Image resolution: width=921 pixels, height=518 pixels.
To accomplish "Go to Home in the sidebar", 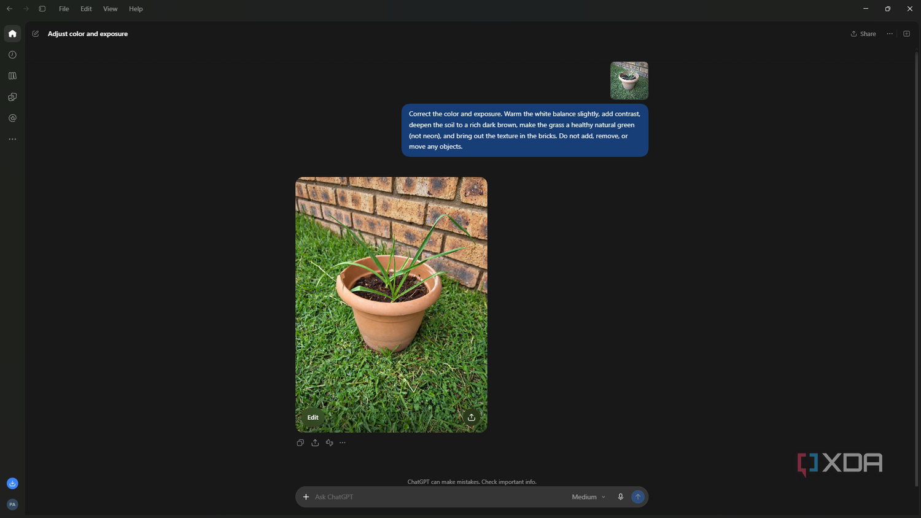I will point(12,34).
